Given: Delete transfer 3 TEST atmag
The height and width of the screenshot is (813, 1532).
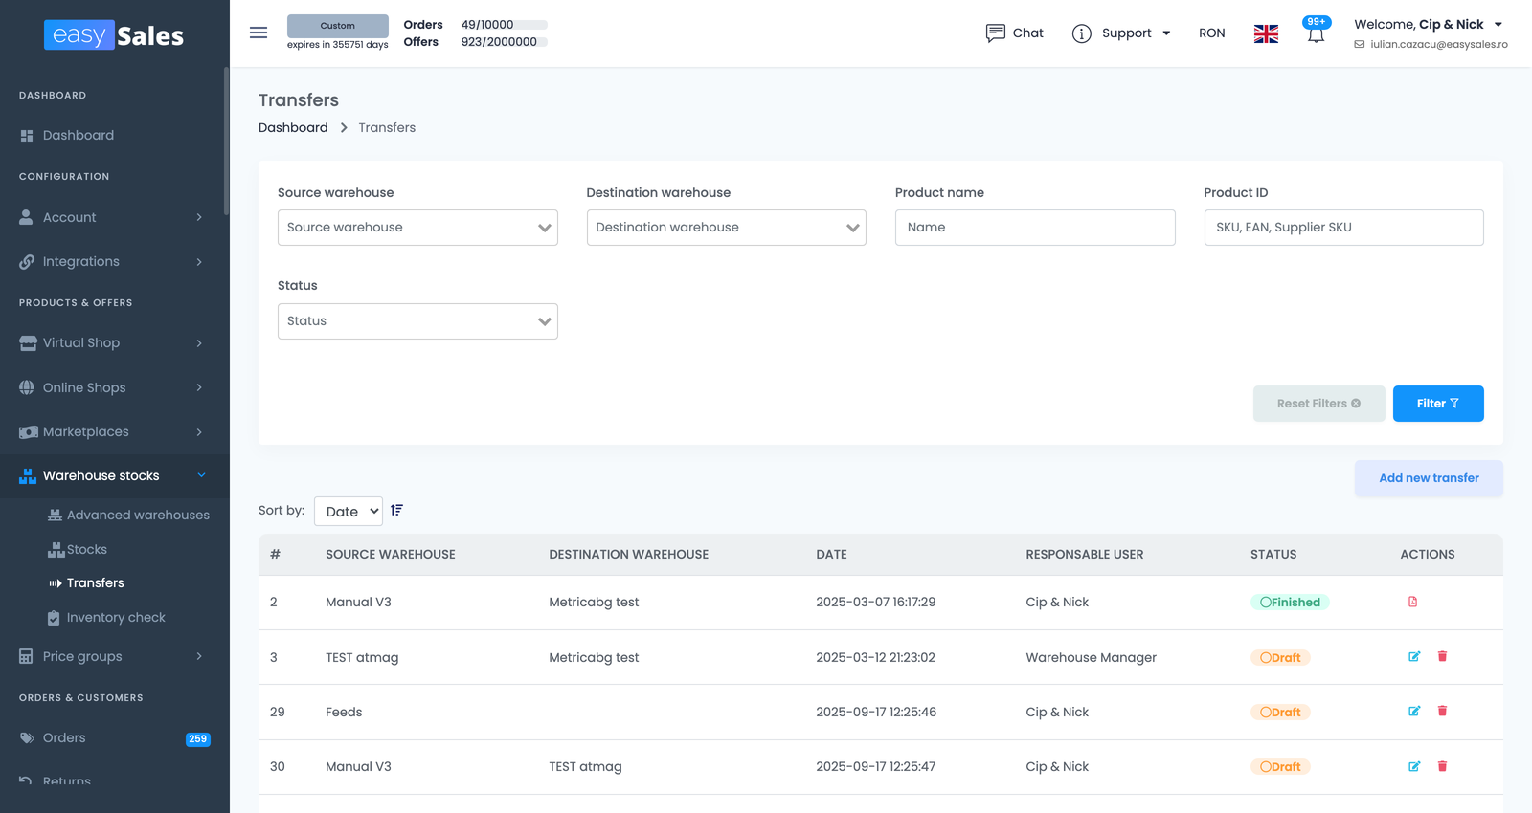Looking at the screenshot, I should [1442, 656].
